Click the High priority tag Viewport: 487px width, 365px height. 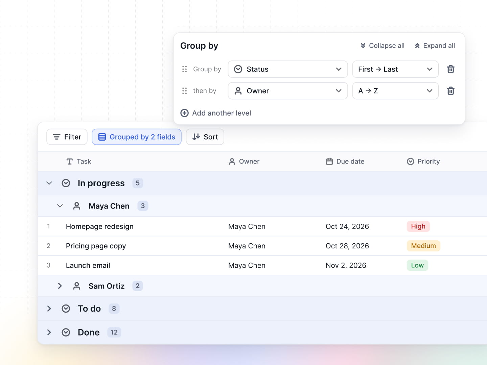pos(418,226)
